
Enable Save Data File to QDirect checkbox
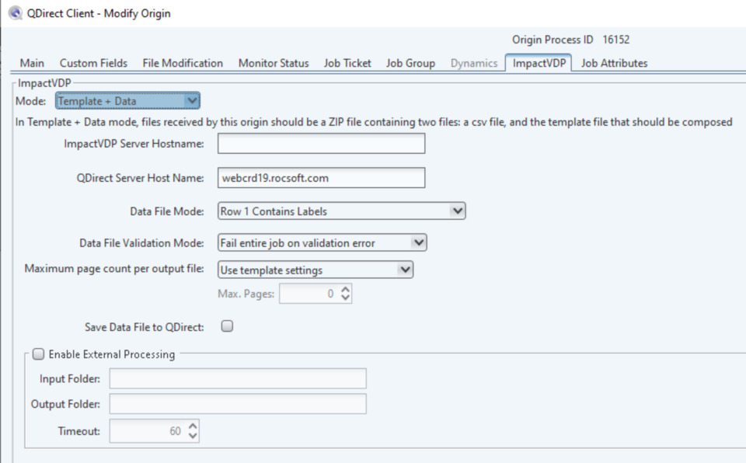click(227, 327)
